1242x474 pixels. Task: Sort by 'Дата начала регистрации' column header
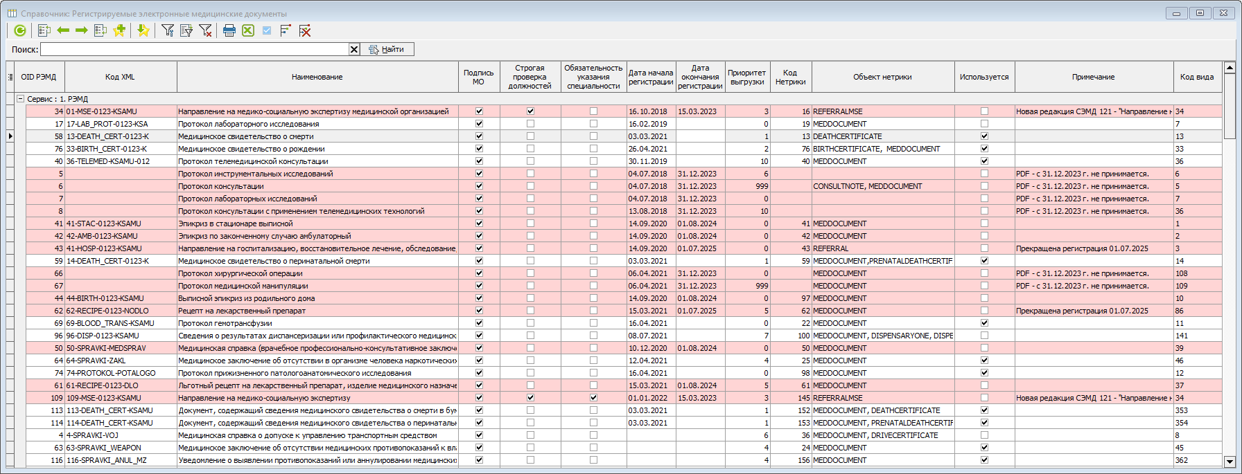pyautogui.click(x=650, y=77)
